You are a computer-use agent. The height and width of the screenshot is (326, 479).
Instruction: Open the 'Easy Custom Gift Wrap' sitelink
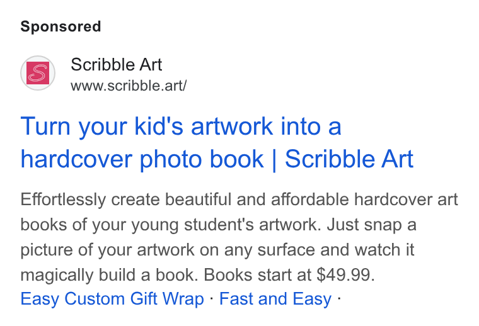[112, 298]
